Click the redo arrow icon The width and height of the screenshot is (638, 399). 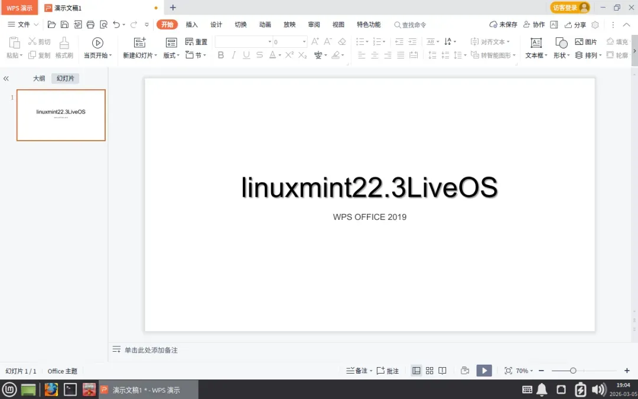pos(134,24)
